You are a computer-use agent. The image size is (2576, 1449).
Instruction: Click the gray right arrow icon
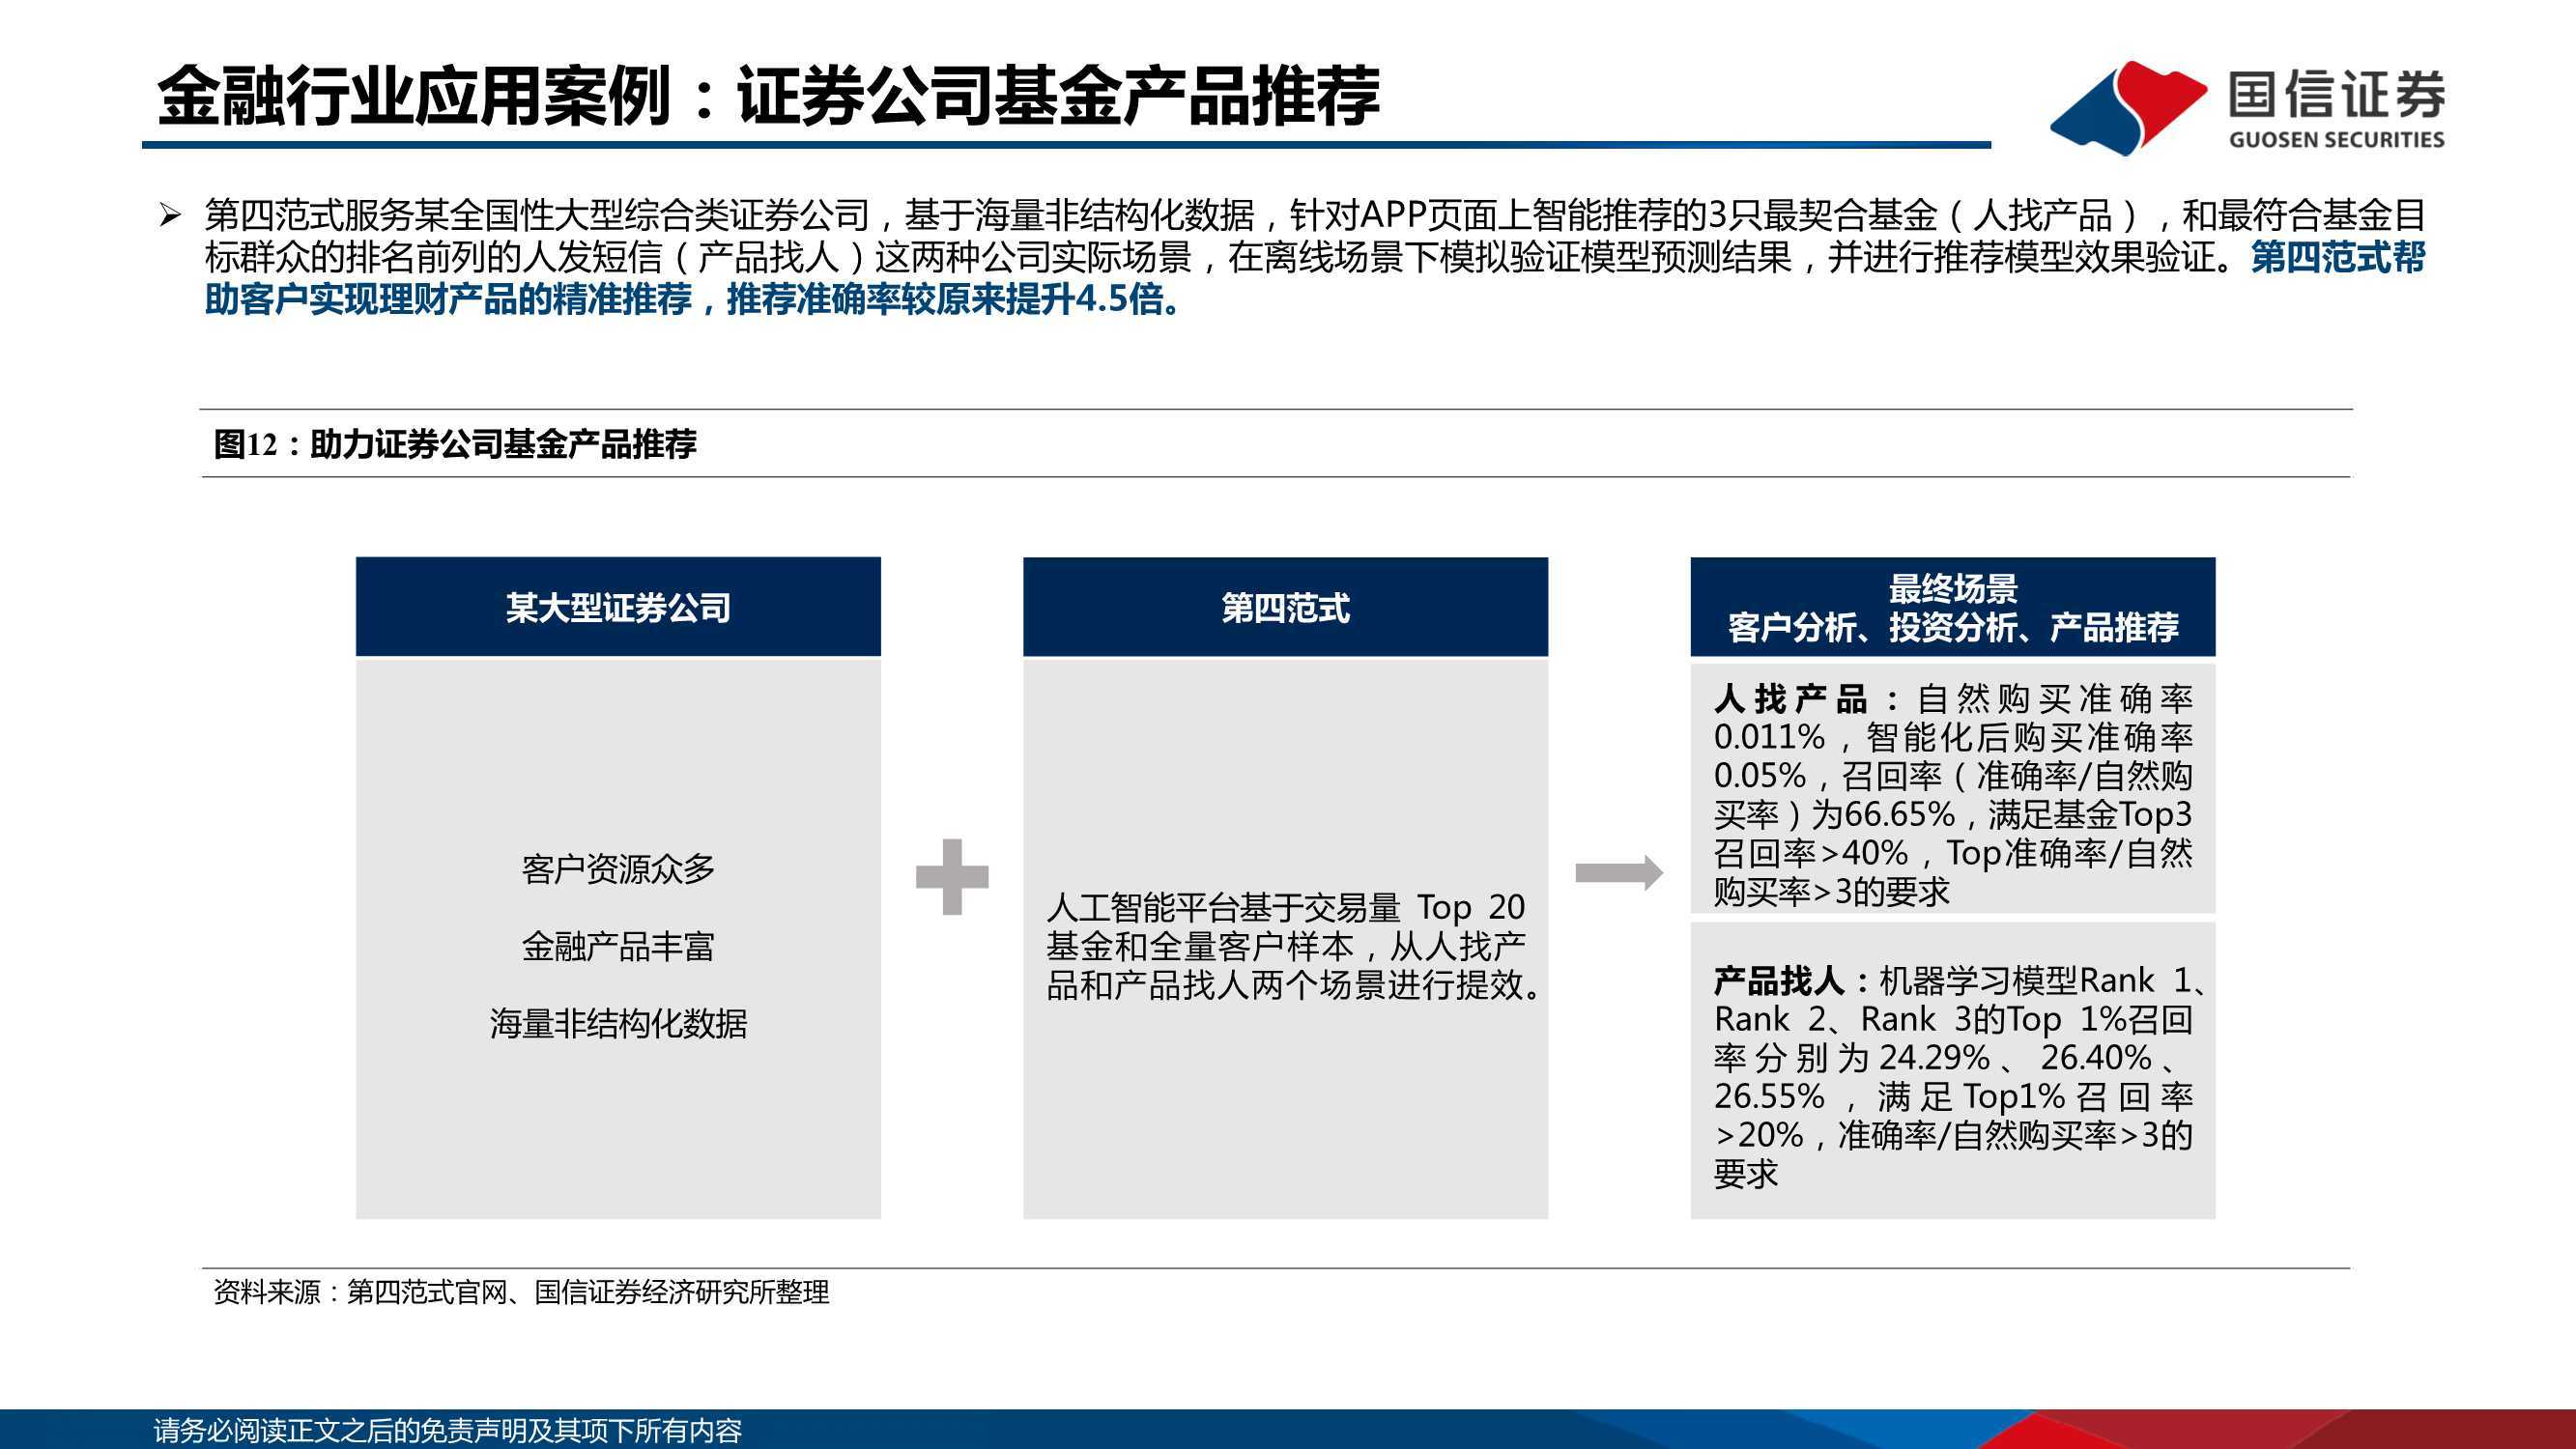click(1618, 873)
